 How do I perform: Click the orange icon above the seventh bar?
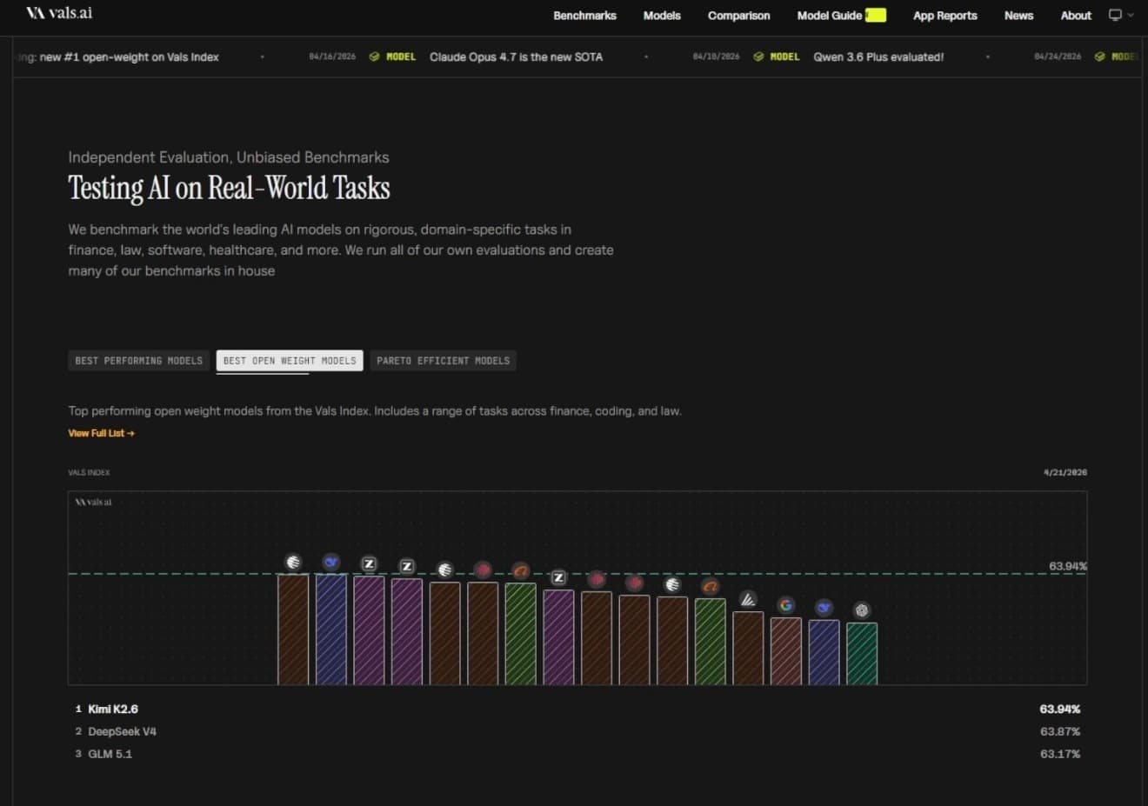(x=520, y=571)
